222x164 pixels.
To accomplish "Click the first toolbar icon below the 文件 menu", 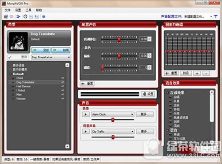I will pos(6,16).
